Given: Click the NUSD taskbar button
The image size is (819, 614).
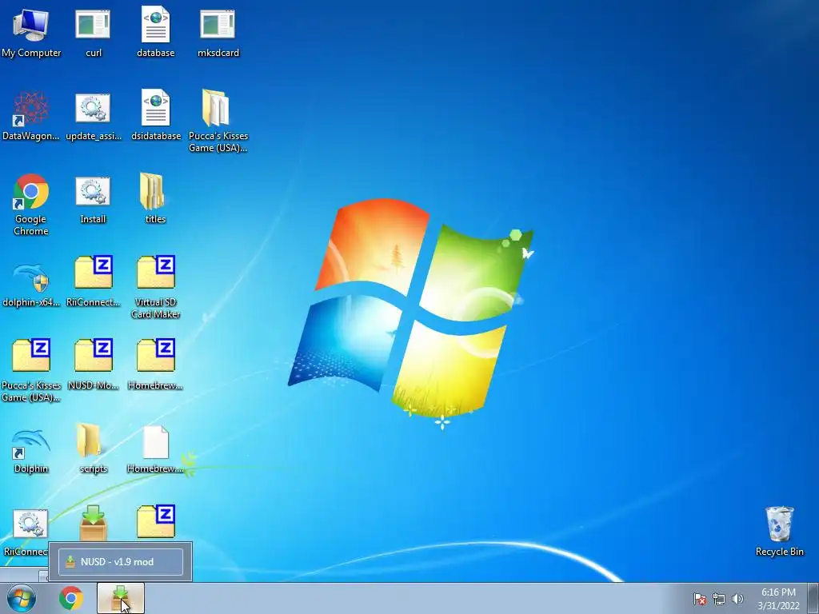Looking at the screenshot, I should pos(120,598).
